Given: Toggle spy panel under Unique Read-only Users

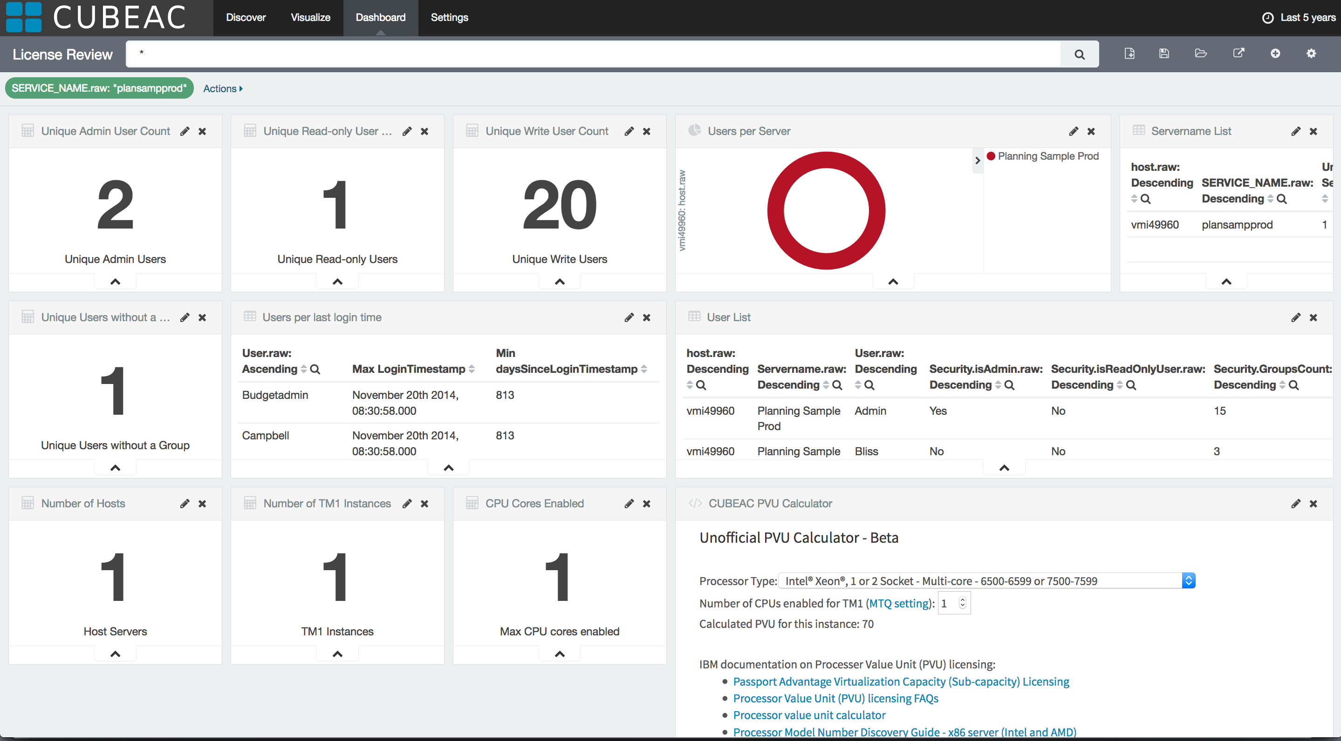Looking at the screenshot, I should [x=337, y=282].
